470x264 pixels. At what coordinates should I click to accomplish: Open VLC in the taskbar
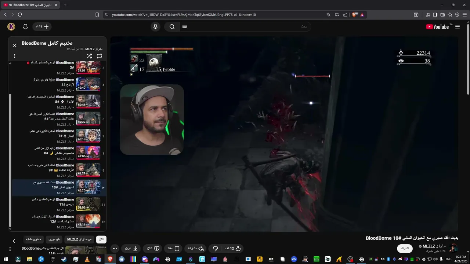coord(87,259)
